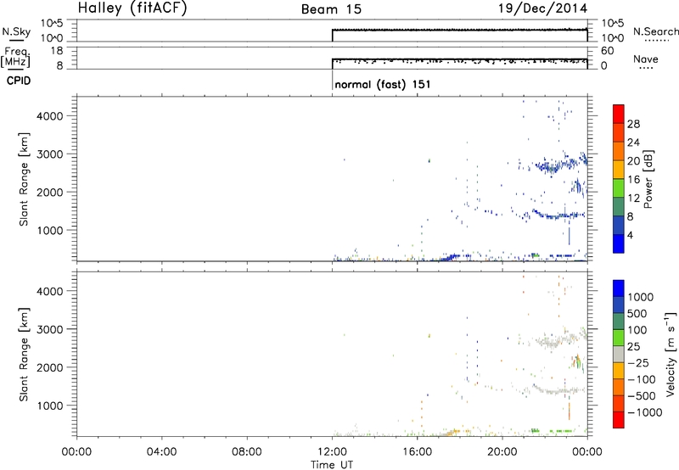The width and height of the screenshot is (679, 470).
Task: Pick the green 12–16 dB power colorbar segment
Action: pos(619,188)
